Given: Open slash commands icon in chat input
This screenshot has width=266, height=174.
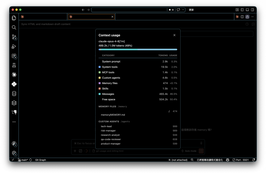Looking at the screenshot, I should pos(81,151).
